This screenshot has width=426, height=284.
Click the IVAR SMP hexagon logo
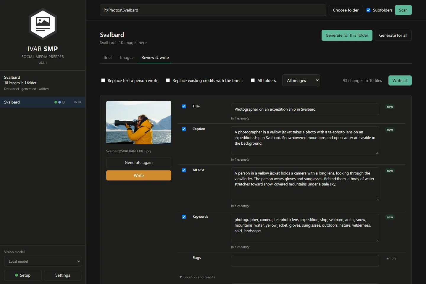[x=43, y=24]
